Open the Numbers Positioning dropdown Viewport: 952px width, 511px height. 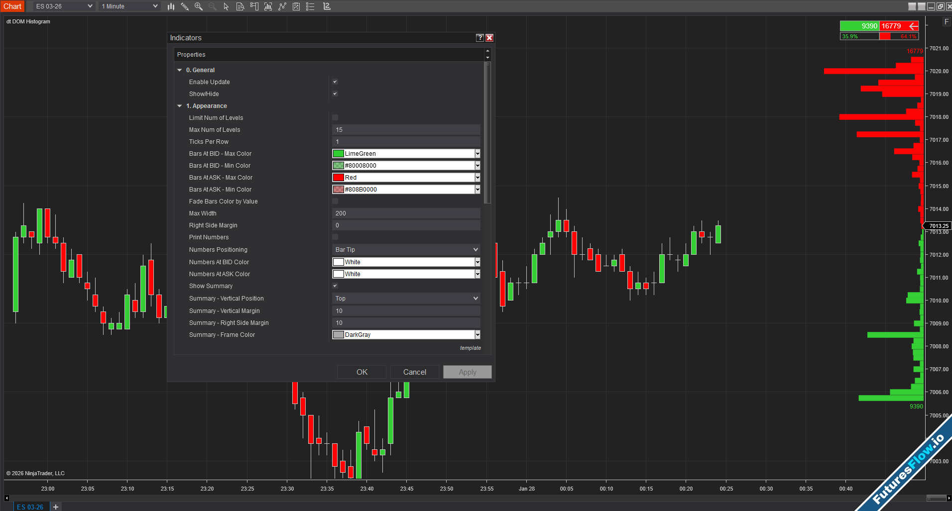406,250
